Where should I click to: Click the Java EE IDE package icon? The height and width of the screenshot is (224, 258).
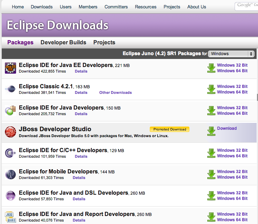pos(10,68)
